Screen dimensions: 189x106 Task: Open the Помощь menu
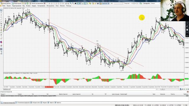coord(69,6)
